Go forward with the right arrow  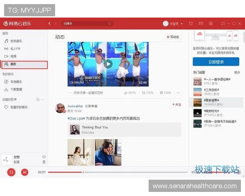pos(55,23)
